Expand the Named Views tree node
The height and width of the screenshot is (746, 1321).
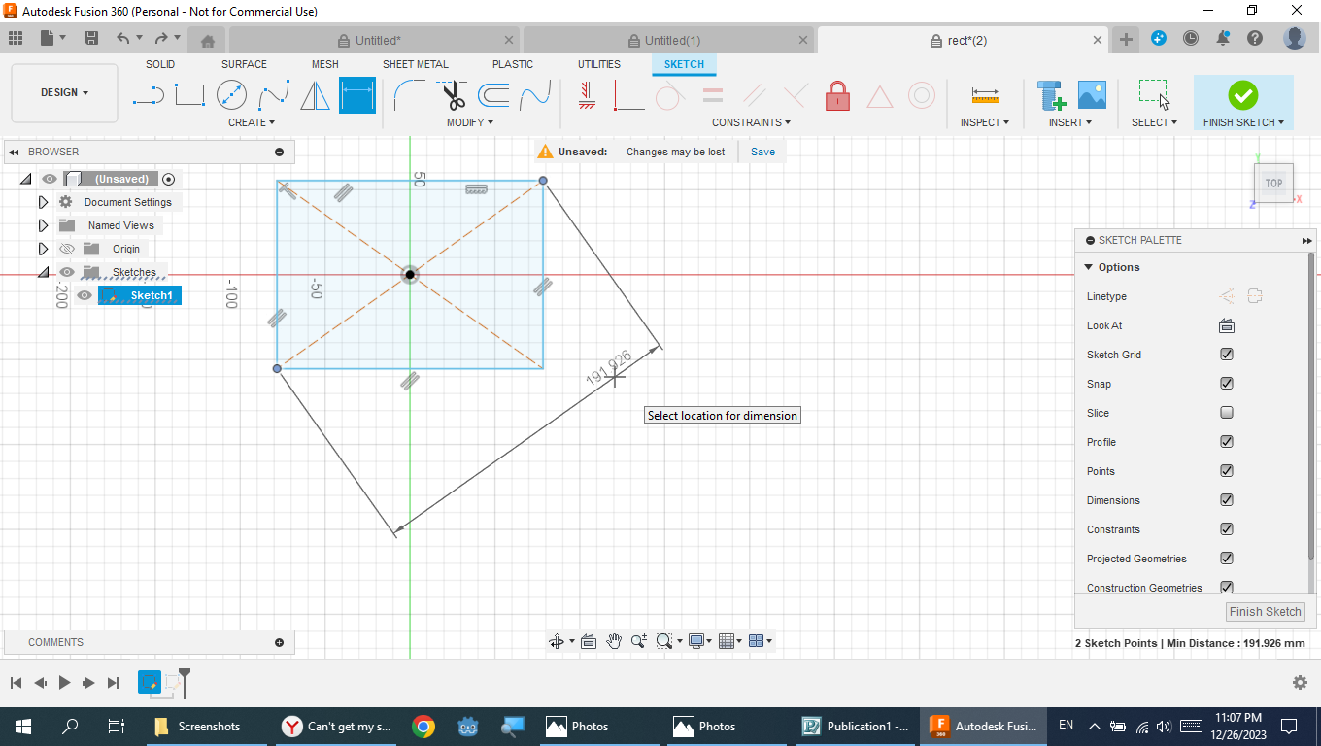(43, 225)
